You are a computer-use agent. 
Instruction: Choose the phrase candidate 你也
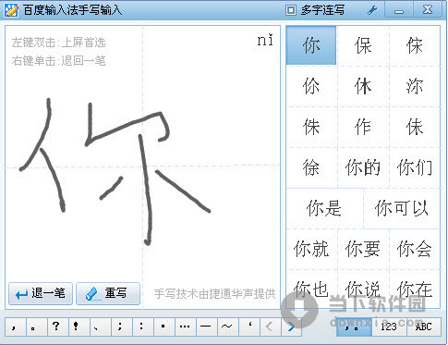pyautogui.click(x=311, y=289)
